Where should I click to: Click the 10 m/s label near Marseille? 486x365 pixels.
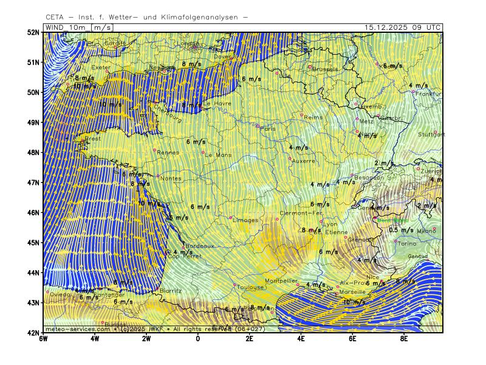354,302
